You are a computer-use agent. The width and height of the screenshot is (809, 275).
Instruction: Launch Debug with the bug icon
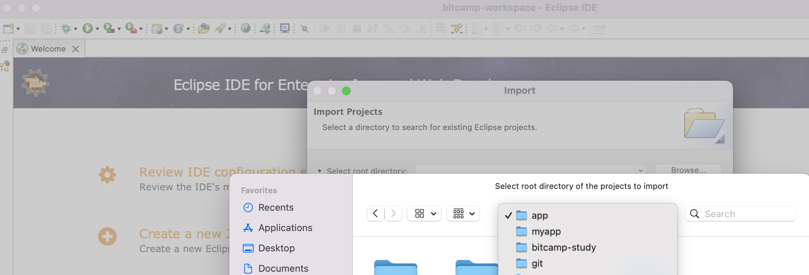66,28
